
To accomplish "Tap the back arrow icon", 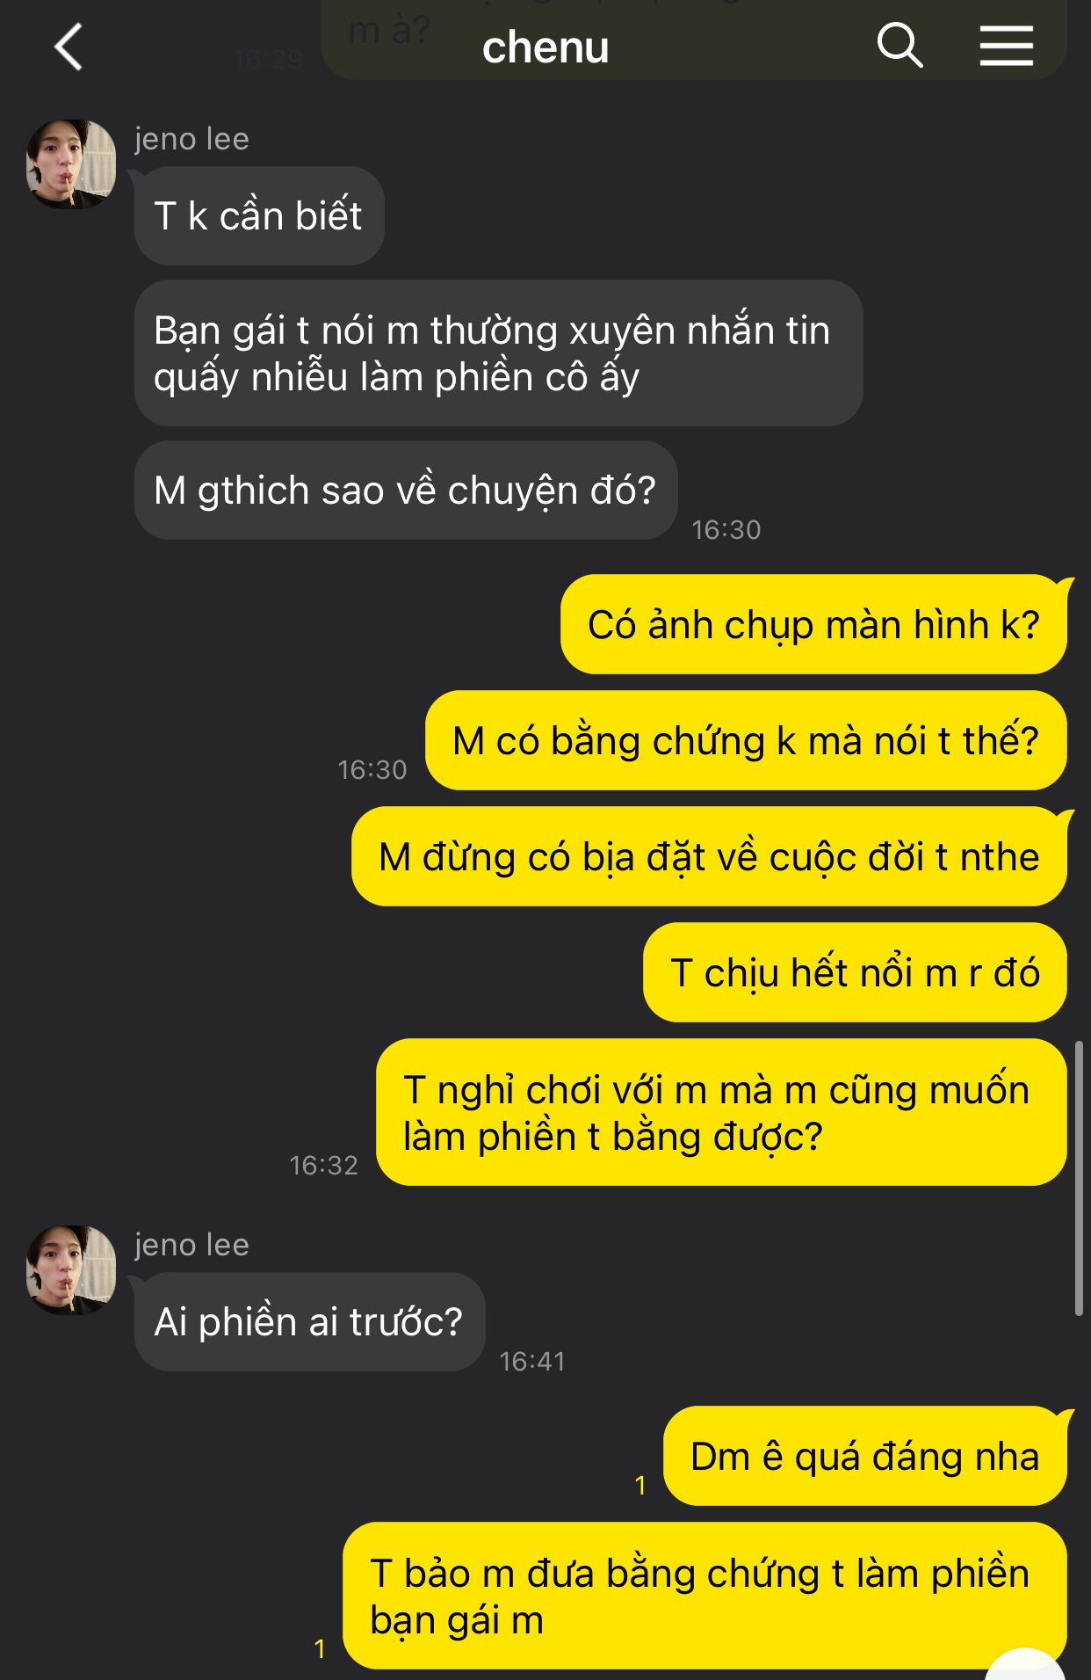I will click(69, 47).
